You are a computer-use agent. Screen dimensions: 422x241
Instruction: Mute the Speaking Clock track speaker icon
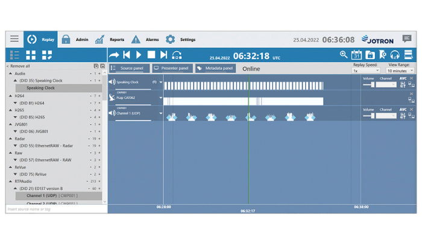[112, 82]
